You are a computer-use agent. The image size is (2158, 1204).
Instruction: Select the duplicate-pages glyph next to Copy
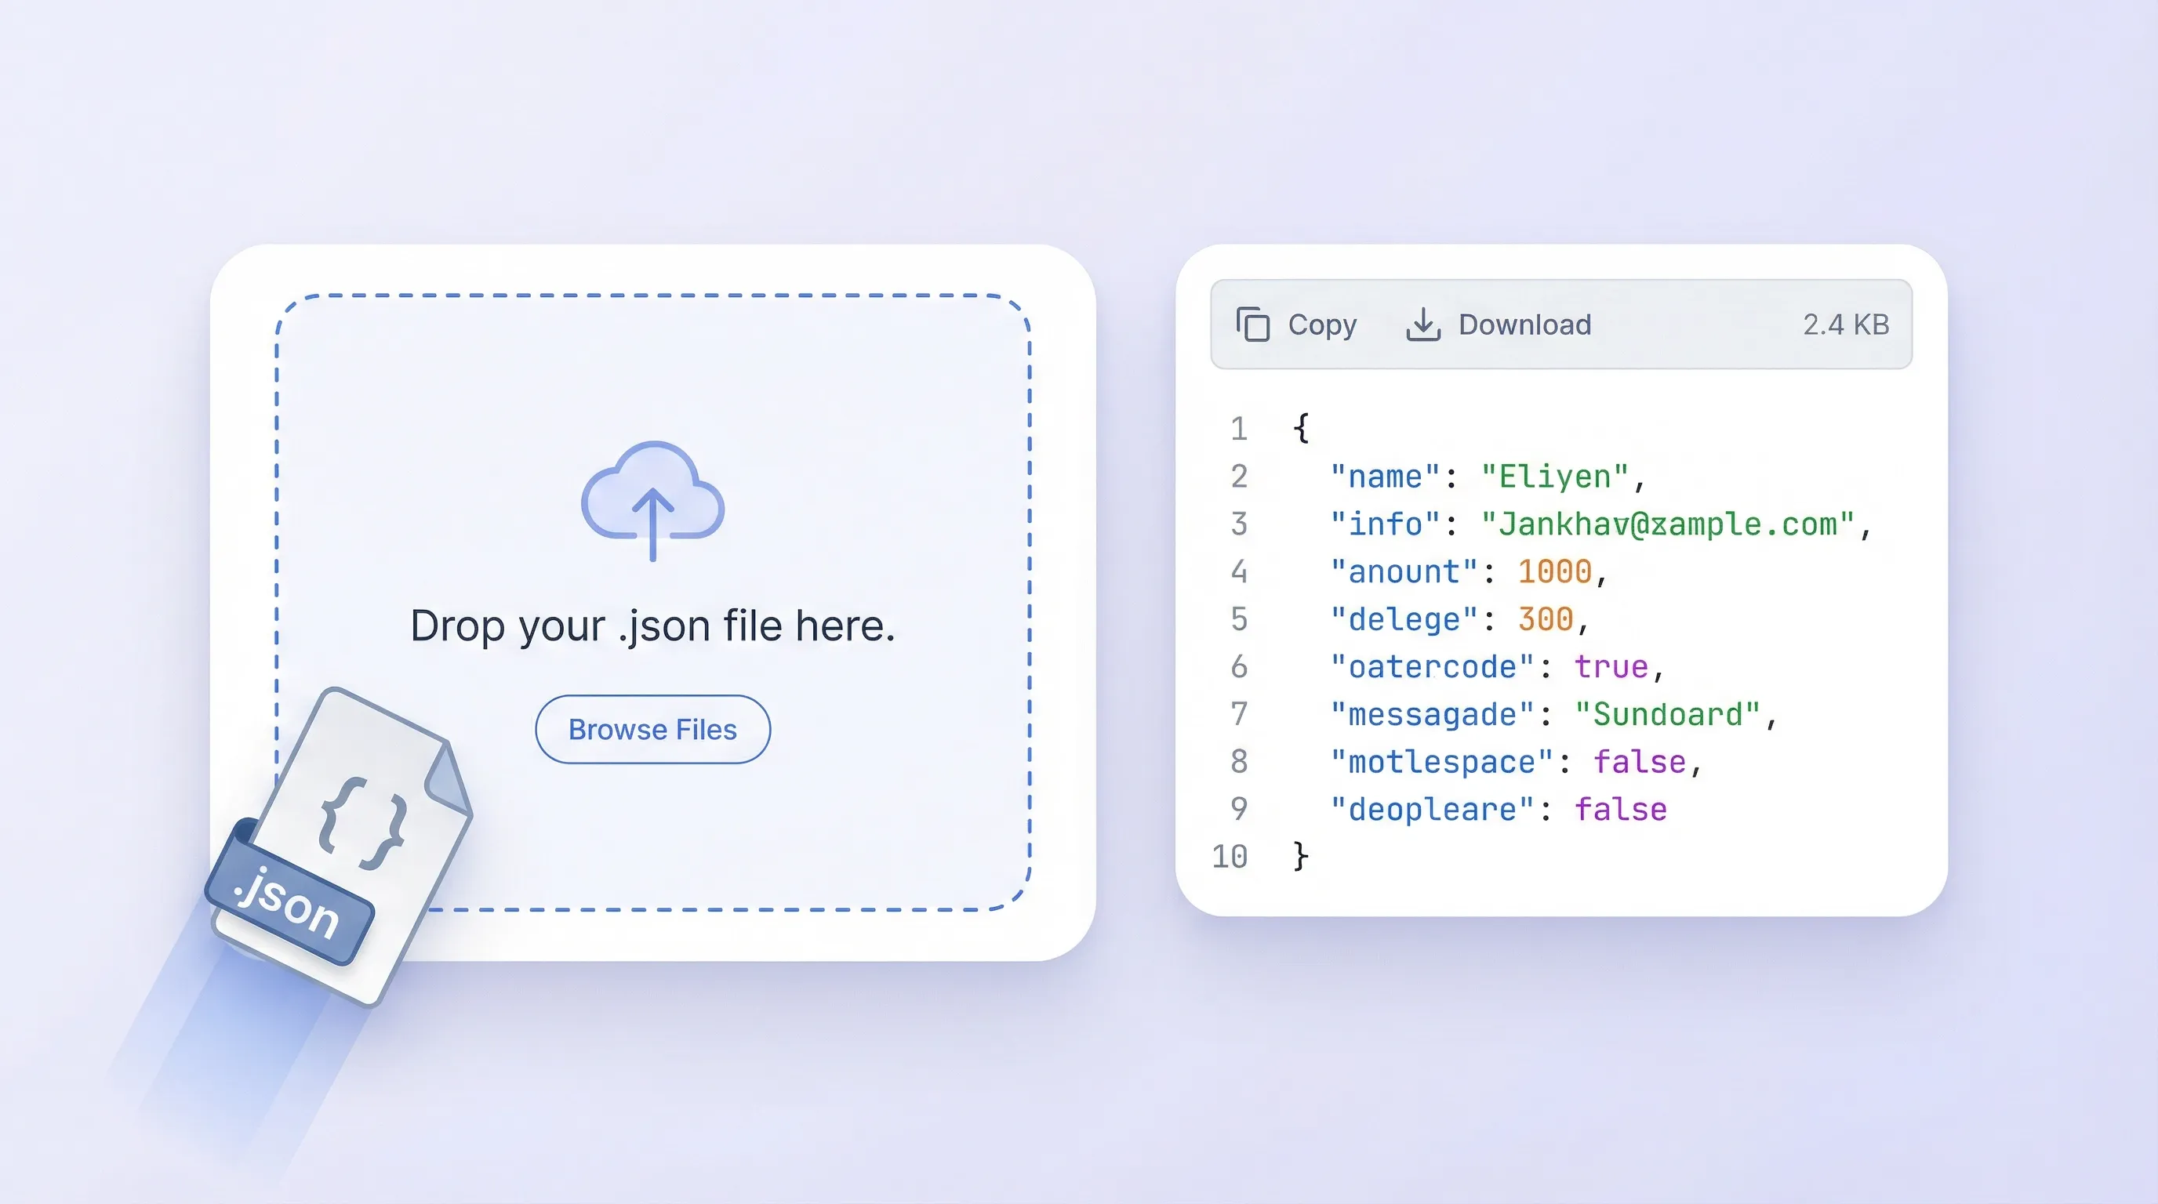click(x=1254, y=325)
